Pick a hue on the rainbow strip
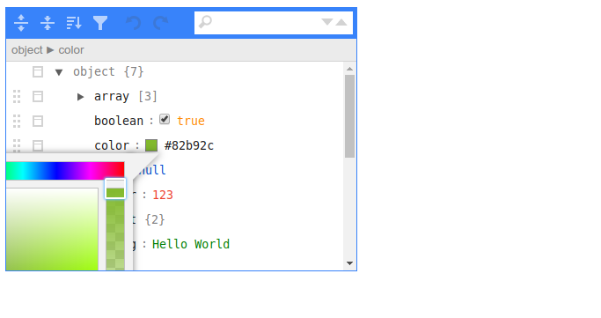The width and height of the screenshot is (601, 318). 65,171
